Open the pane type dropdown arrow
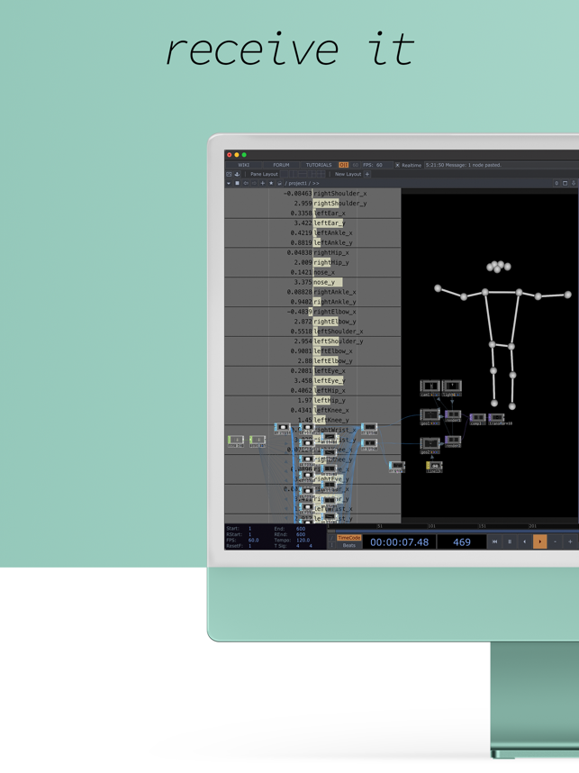 click(x=228, y=184)
